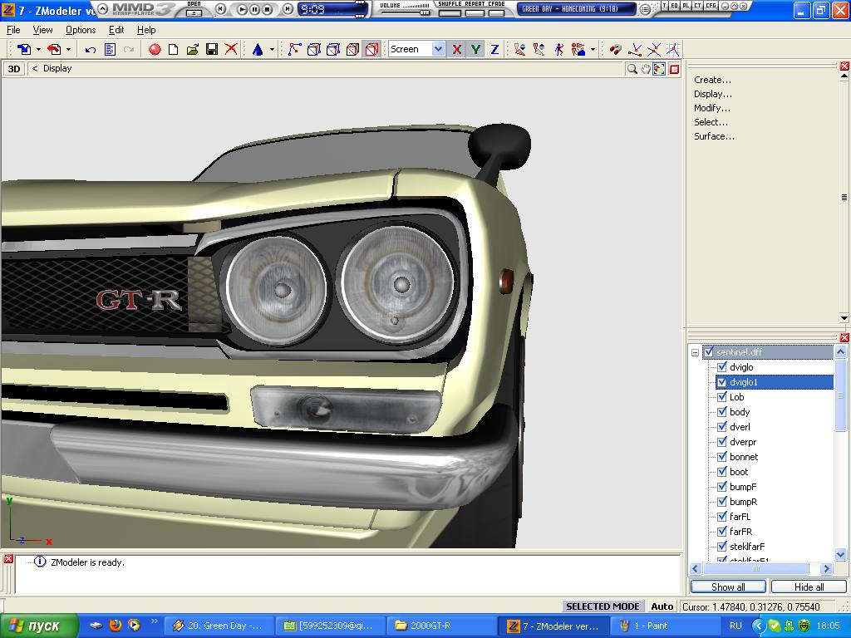
Task: Select the zoom magnifier viewport tool
Action: [x=632, y=69]
